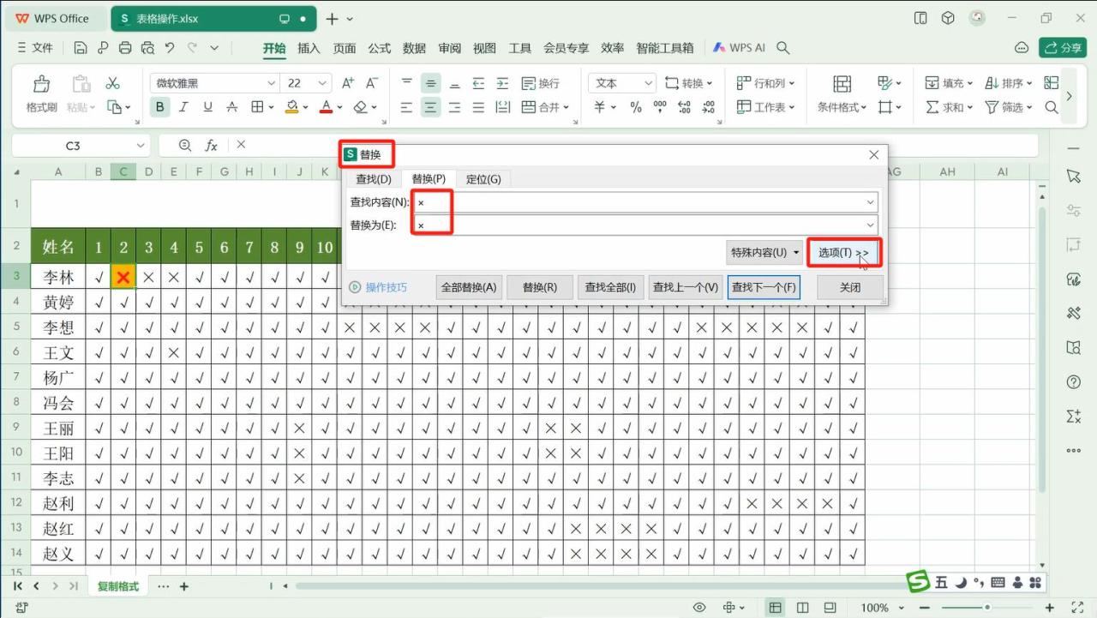Click the Cut scissors icon

(112, 83)
